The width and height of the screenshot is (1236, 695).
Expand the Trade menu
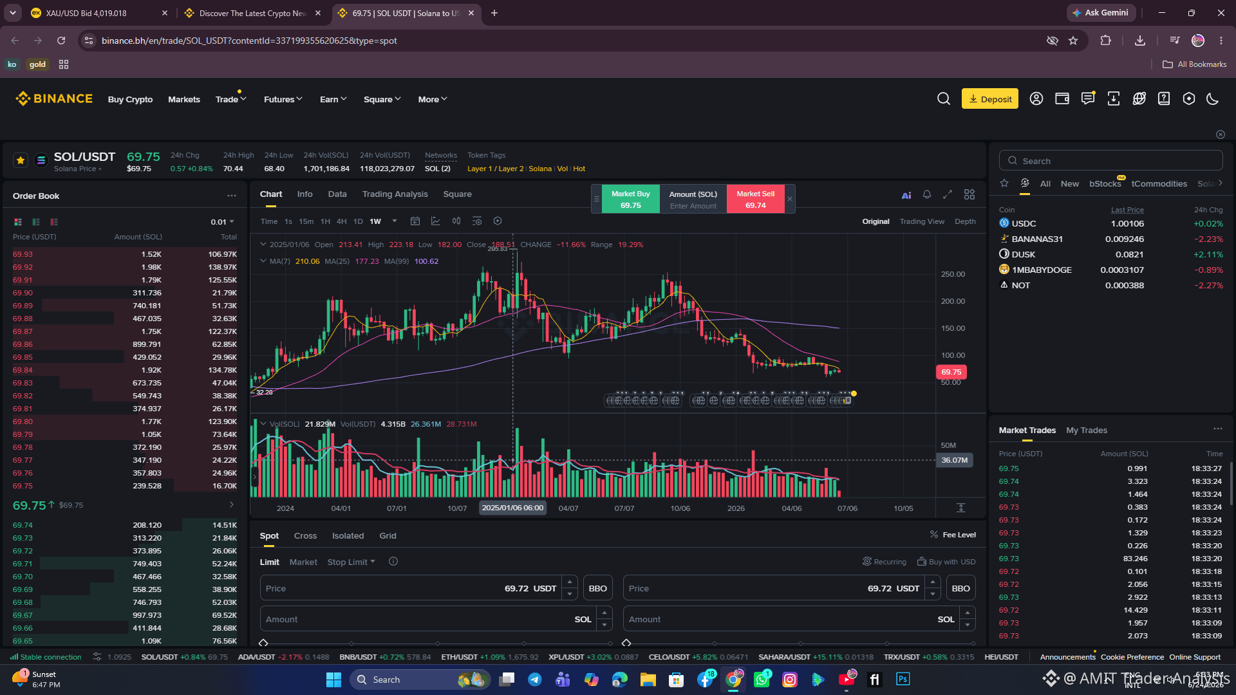coord(230,99)
